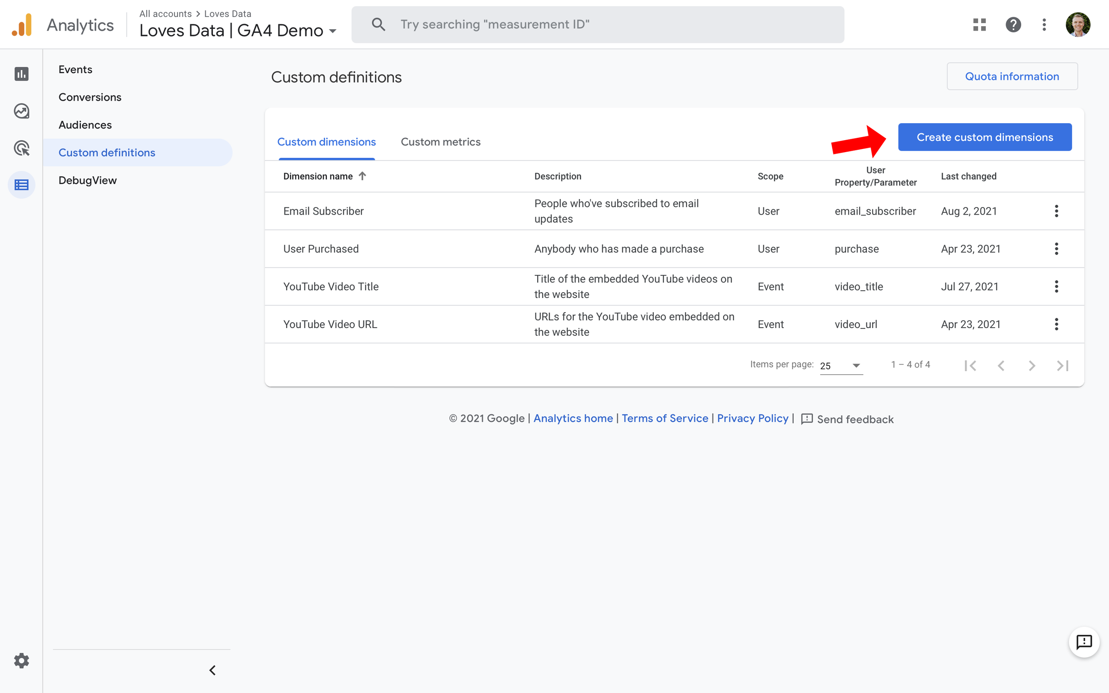Open the Reports section icon
Image resolution: width=1109 pixels, height=693 pixels.
pyautogui.click(x=22, y=74)
